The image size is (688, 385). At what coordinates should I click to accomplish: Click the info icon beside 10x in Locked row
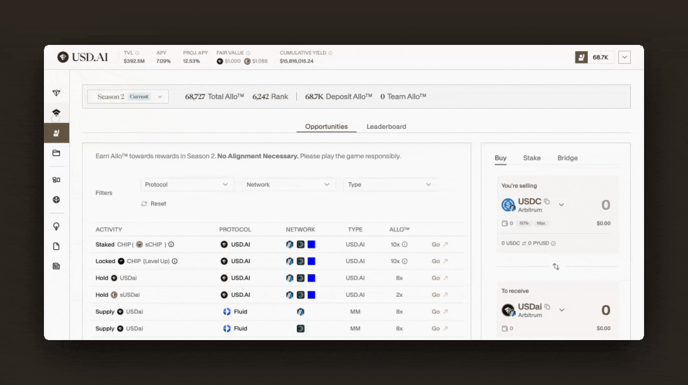click(x=405, y=261)
